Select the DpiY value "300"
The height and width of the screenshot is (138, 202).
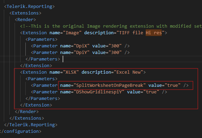coord(115,53)
